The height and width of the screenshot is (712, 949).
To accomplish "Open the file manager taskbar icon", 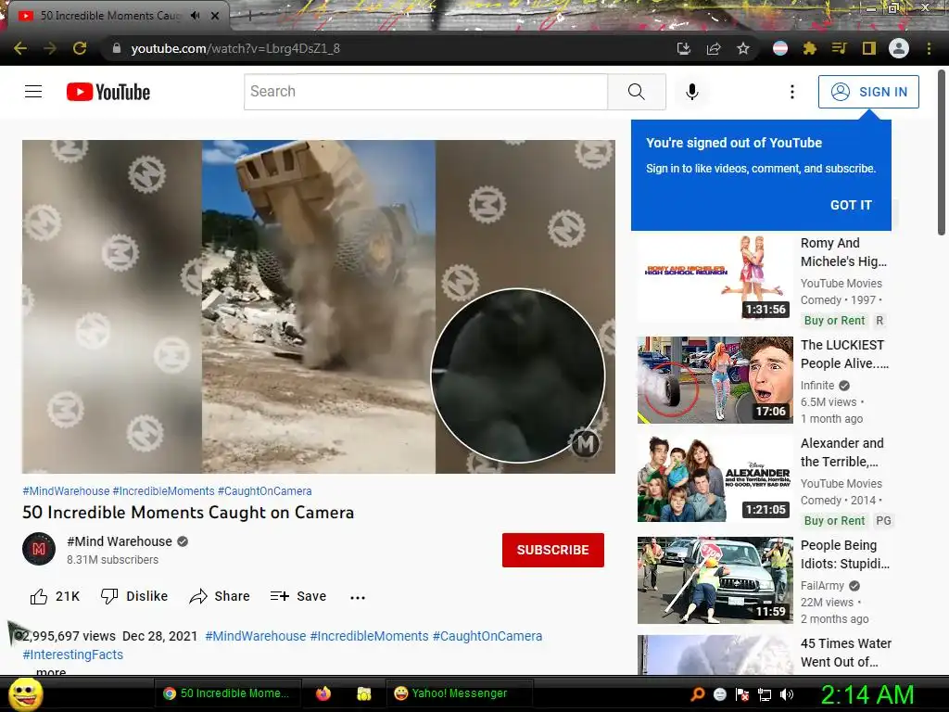I will (363, 693).
